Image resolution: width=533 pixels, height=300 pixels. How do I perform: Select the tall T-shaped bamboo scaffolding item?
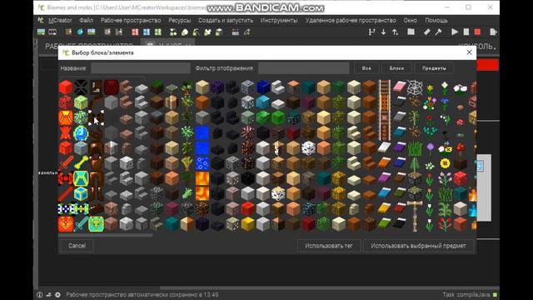tap(415, 216)
